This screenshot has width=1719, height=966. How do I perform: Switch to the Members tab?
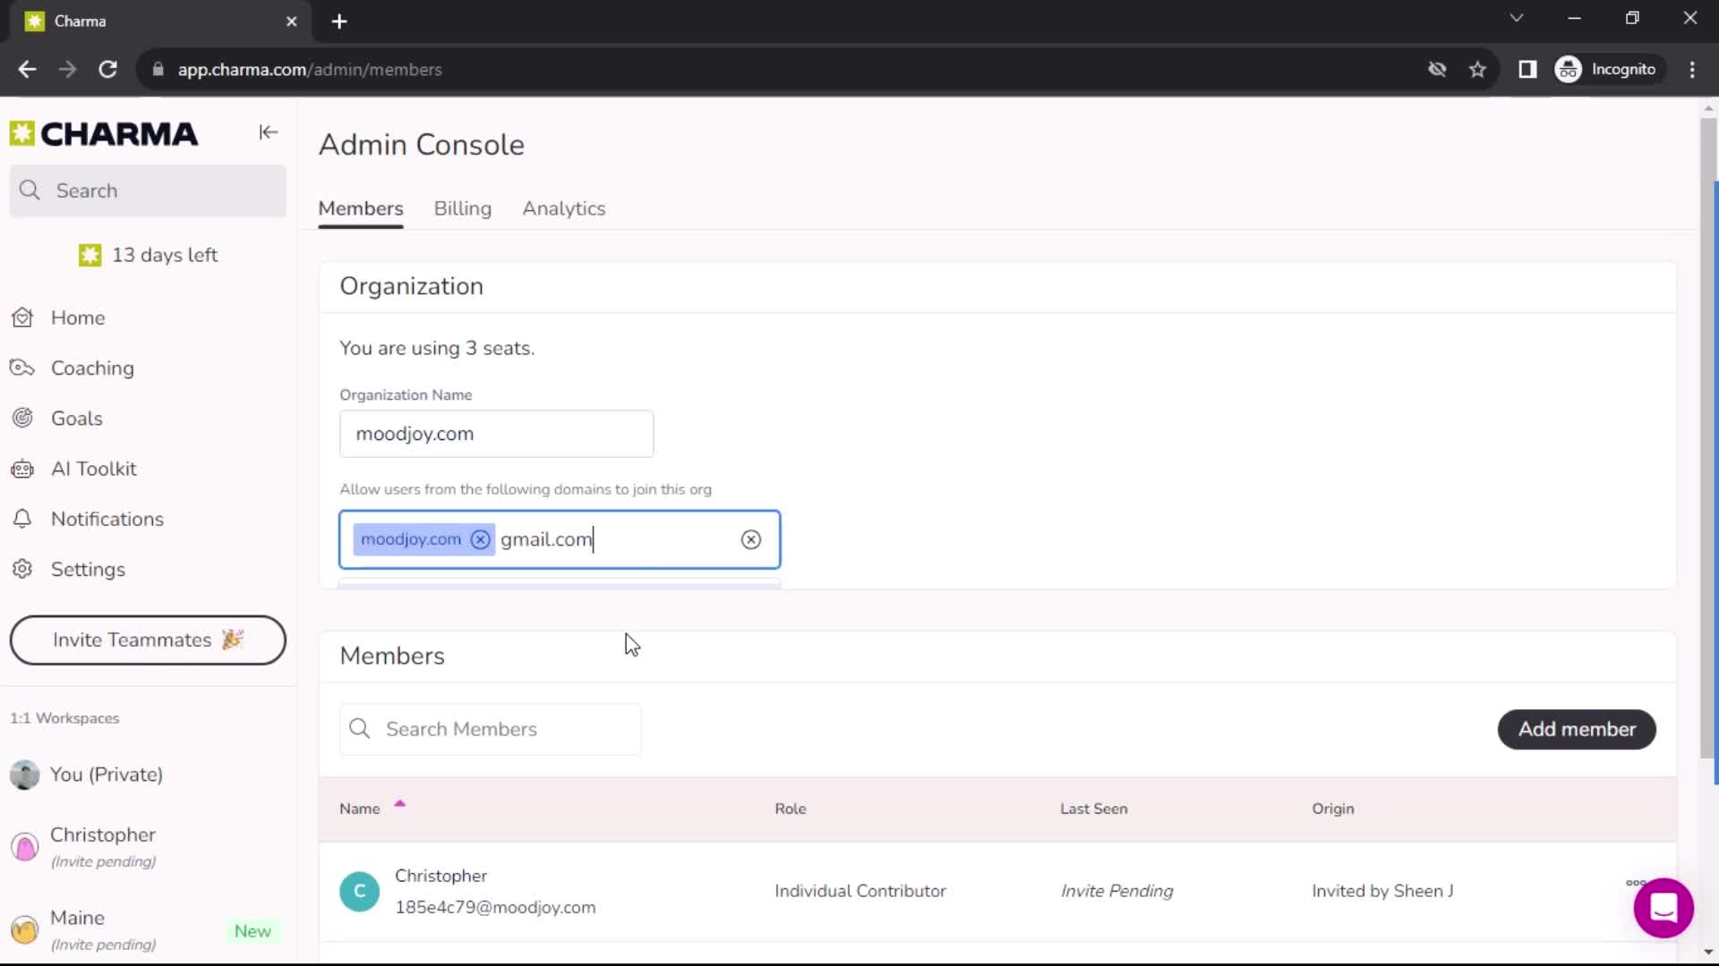361,208
